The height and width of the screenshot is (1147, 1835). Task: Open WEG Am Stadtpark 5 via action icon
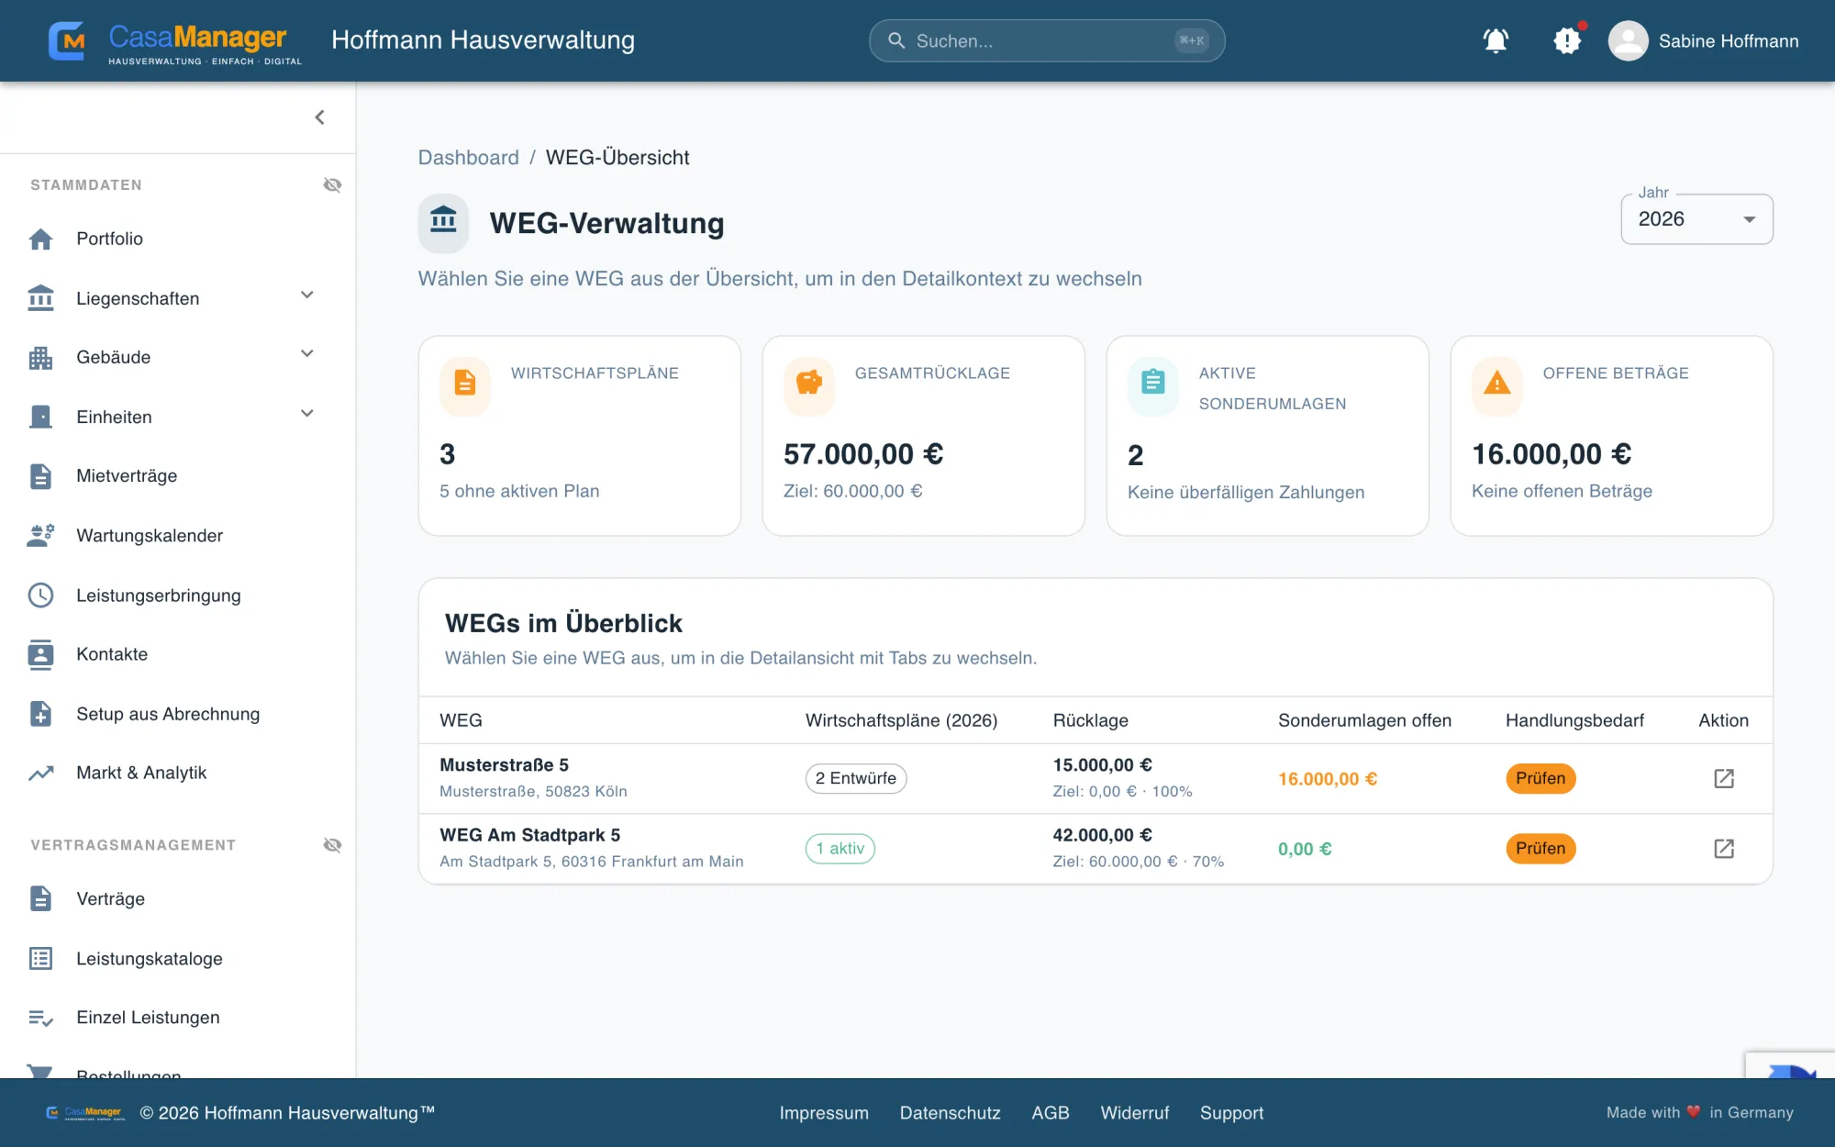point(1724,848)
